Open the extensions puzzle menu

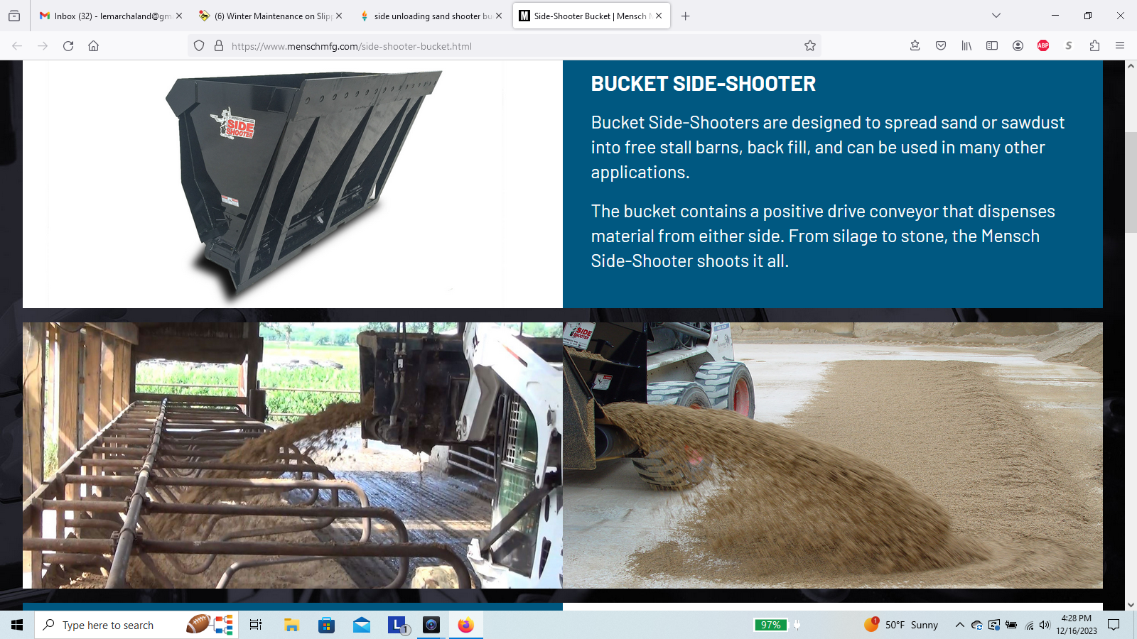(x=1094, y=46)
